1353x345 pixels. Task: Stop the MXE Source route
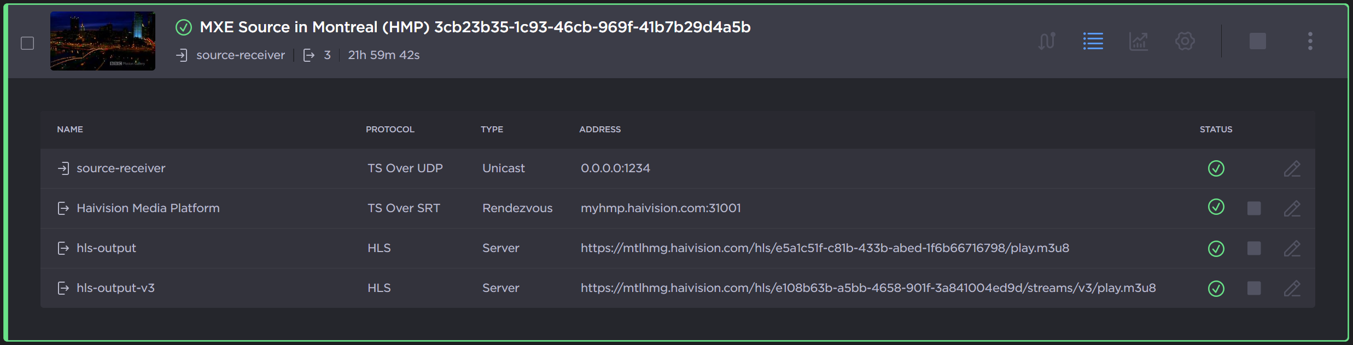[1257, 41]
